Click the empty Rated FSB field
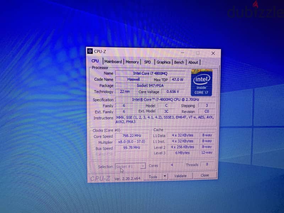 (x=132, y=154)
